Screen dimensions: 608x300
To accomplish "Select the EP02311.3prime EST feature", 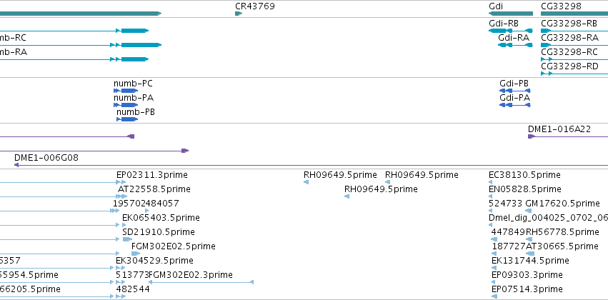I will point(121,182).
